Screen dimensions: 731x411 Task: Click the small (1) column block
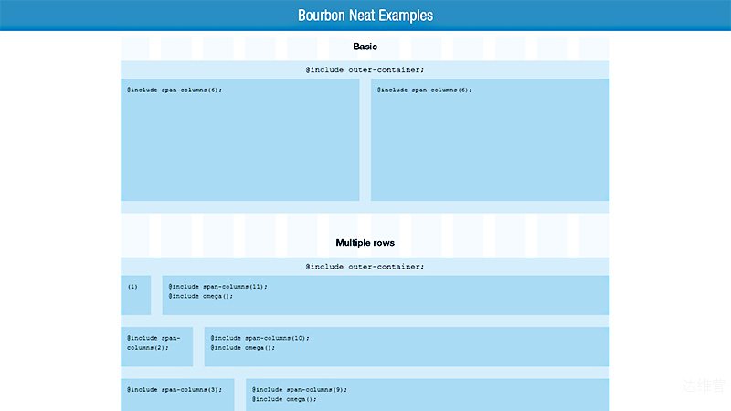tap(135, 295)
